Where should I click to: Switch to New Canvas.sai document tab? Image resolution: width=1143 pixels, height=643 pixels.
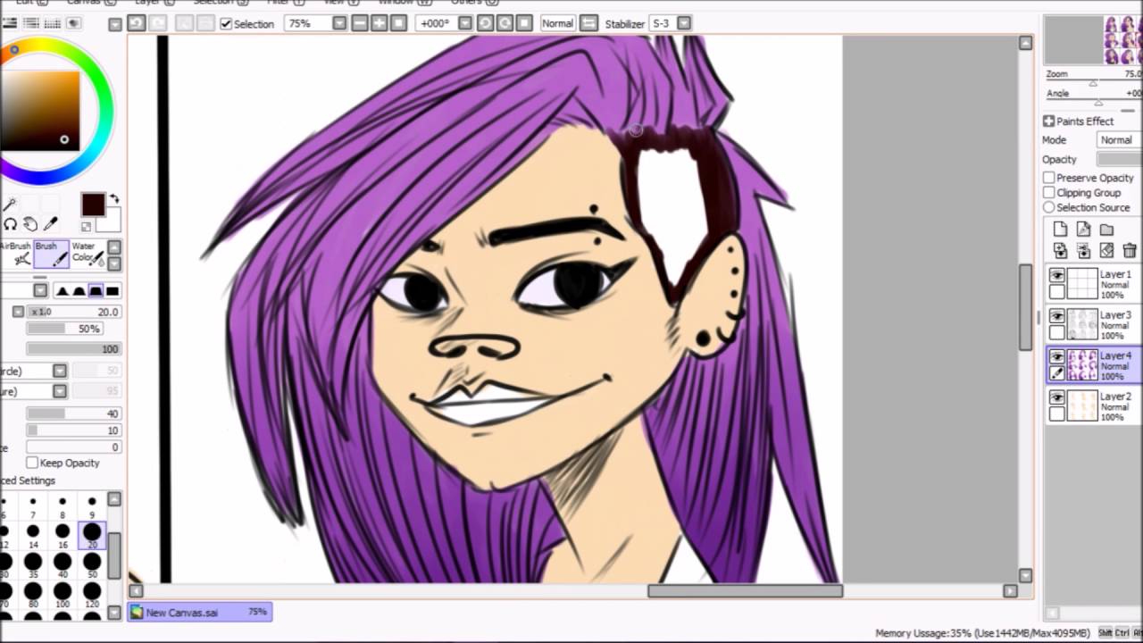click(x=199, y=612)
